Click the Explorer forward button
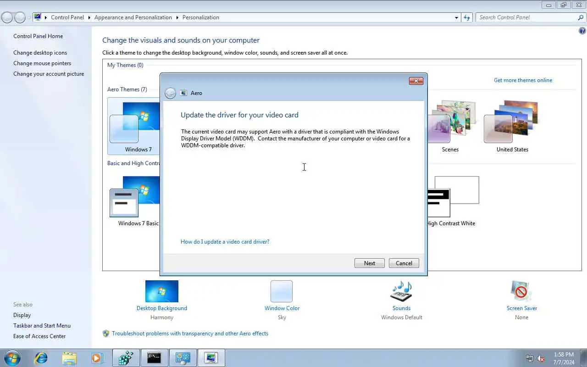This screenshot has height=367, width=587. click(x=20, y=17)
